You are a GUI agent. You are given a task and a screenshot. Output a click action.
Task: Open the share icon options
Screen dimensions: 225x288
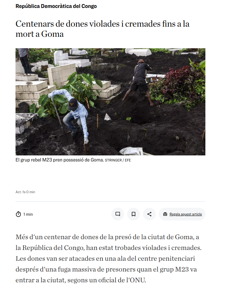(149, 214)
